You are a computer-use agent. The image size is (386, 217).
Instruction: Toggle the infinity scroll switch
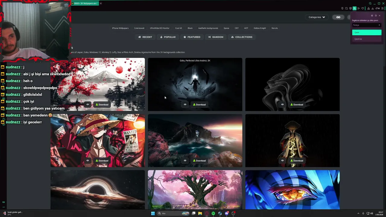click(x=338, y=17)
